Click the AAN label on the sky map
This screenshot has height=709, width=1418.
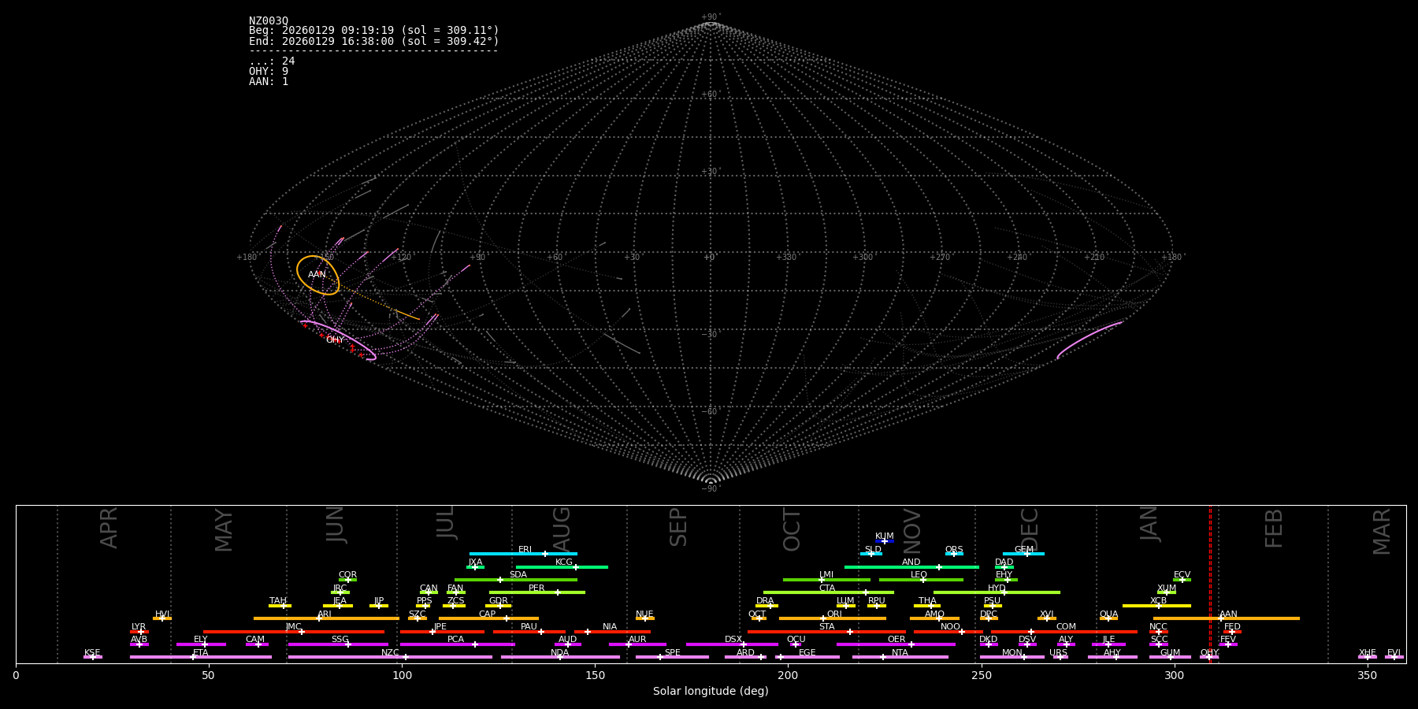pyautogui.click(x=317, y=275)
